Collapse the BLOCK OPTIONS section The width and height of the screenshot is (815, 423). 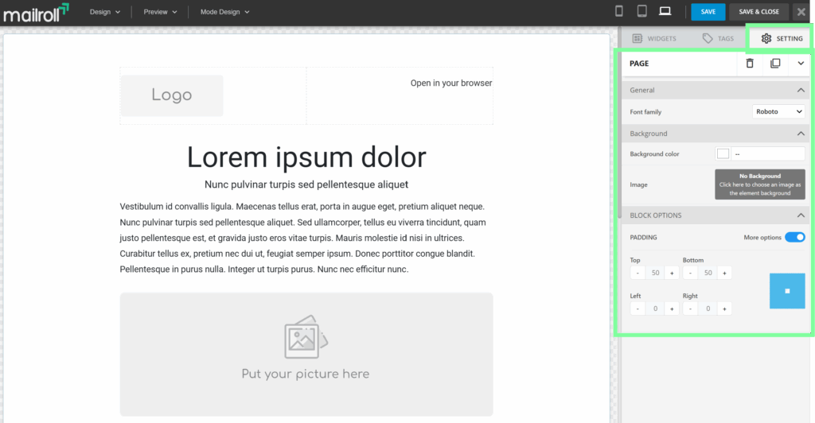[x=801, y=215]
